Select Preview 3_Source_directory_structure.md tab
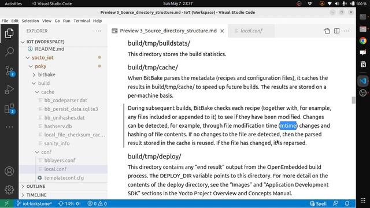The height and width of the screenshot is (208, 370). coord(168,31)
